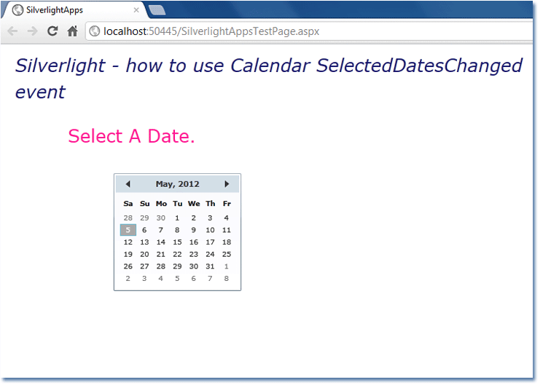The image size is (543, 385).
Task: Click the browser forward arrow
Action: click(33, 31)
